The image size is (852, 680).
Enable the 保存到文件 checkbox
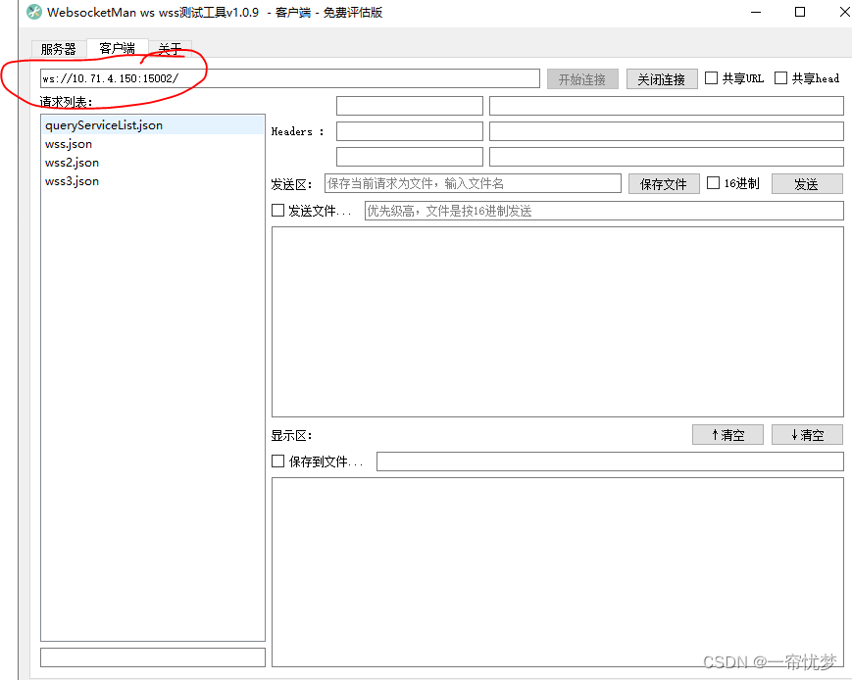277,461
